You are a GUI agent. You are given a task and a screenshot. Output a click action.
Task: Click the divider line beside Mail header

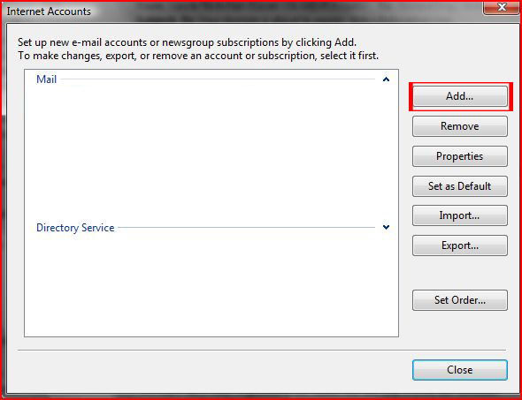(218, 79)
